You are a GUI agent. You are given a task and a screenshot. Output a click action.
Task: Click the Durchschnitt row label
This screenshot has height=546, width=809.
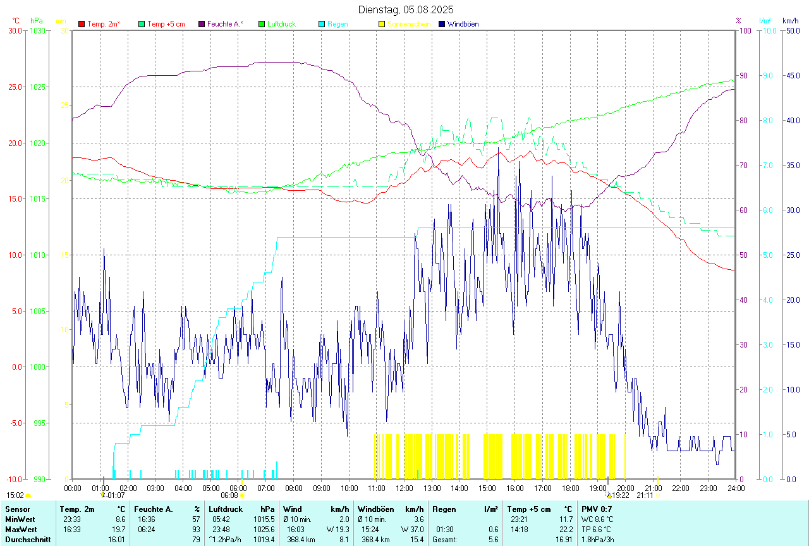pyautogui.click(x=27, y=540)
